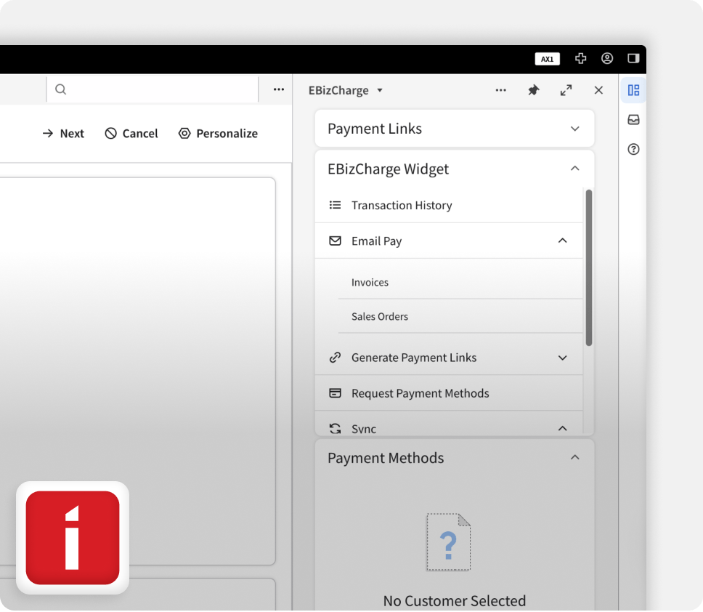This screenshot has width=703, height=612.
Task: Select Sales Orders under Email Pay
Action: coord(379,316)
